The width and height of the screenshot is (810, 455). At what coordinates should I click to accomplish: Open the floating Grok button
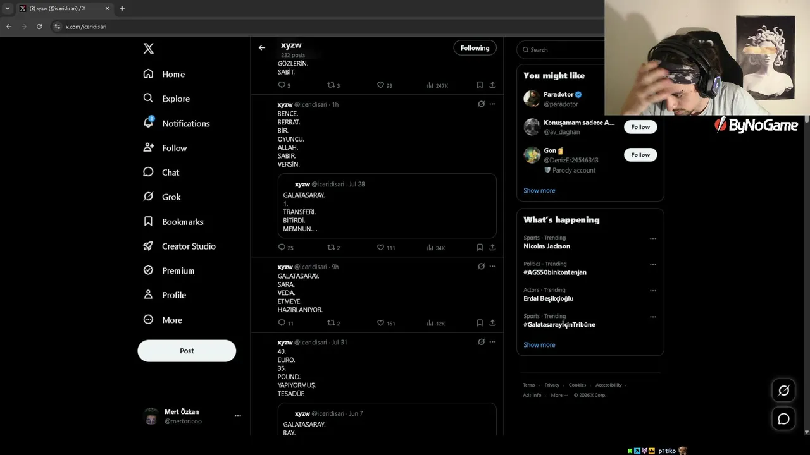(x=783, y=391)
